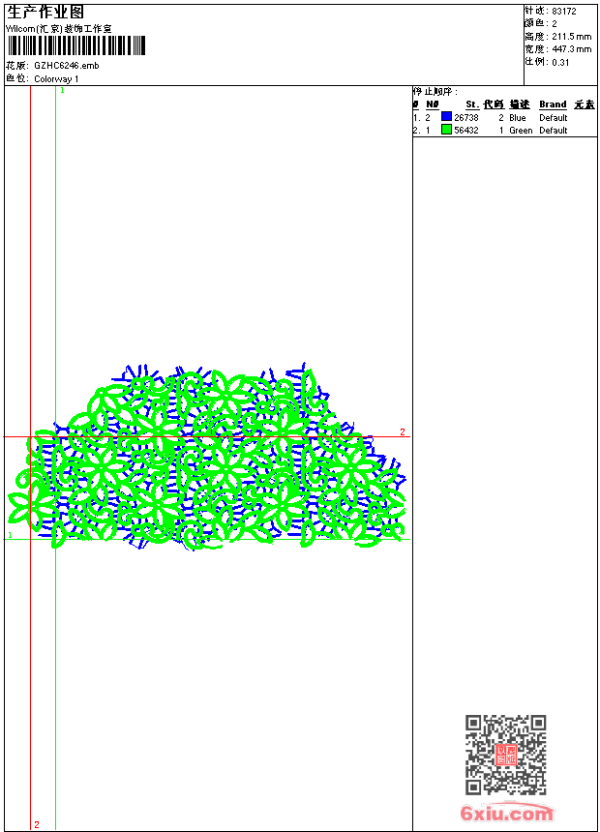Click the width value 447.3 mm
This screenshot has height=832, width=600.
(x=571, y=49)
